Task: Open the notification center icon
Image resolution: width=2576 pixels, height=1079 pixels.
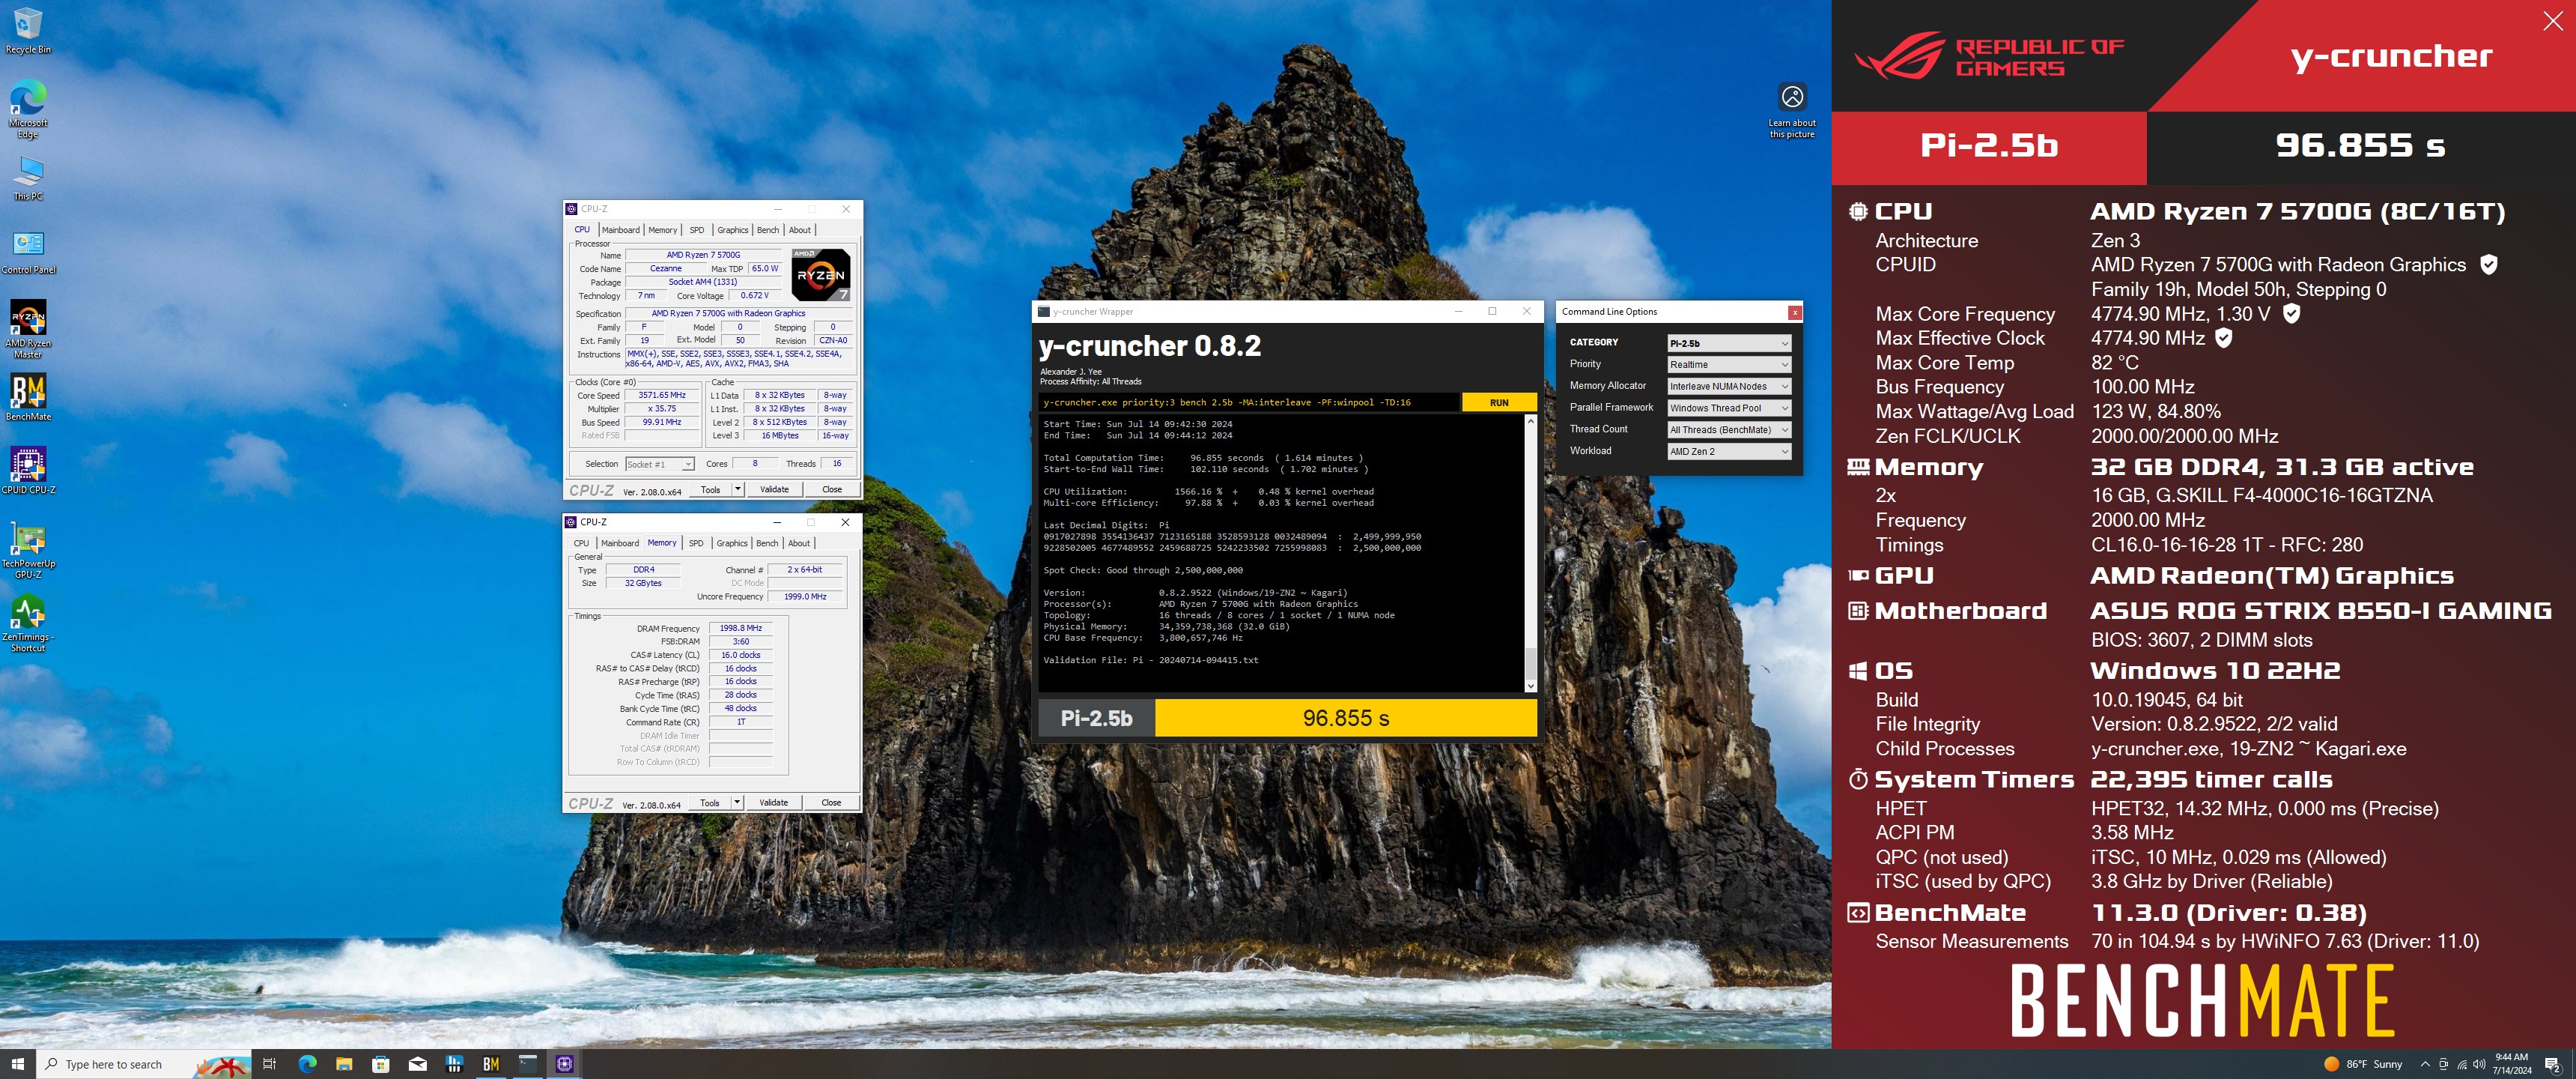Action: 2552,1064
